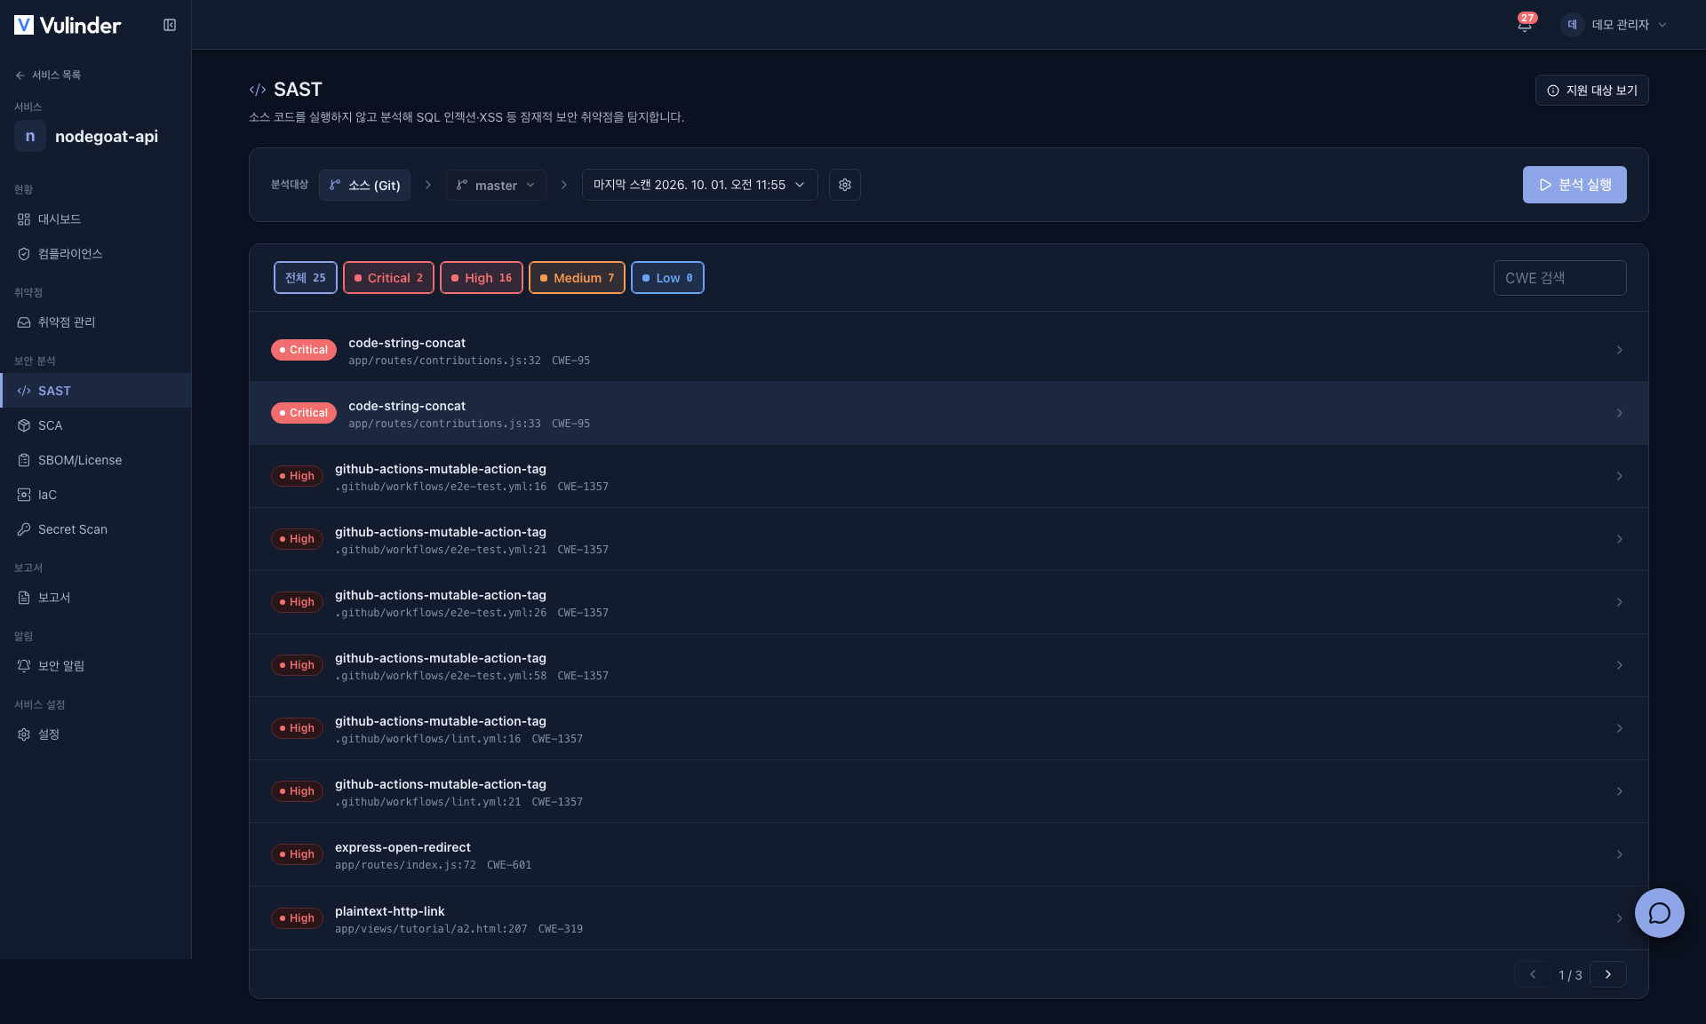Filter by Low severity

coord(667,278)
